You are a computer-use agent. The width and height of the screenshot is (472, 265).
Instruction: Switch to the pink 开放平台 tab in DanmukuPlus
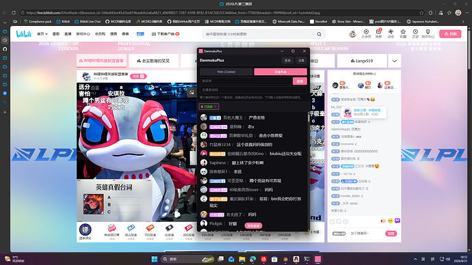[x=280, y=72]
